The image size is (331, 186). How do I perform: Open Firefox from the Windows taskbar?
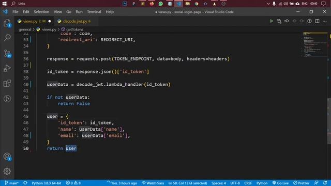click(152, 4)
